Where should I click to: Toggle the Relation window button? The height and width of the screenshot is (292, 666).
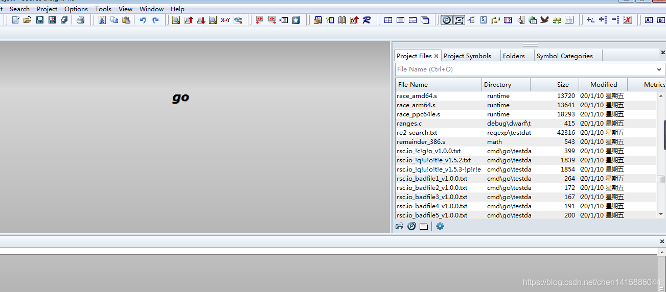pos(459,20)
